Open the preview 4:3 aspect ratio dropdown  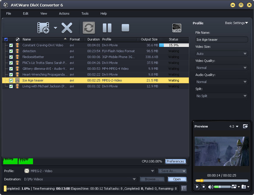pyautogui.click(x=234, y=126)
